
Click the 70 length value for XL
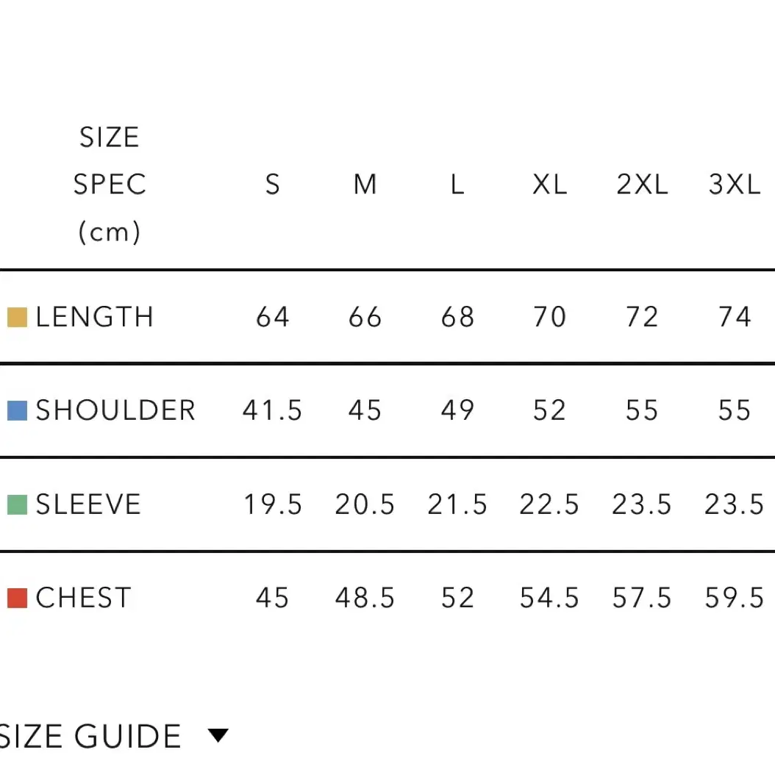[549, 317]
